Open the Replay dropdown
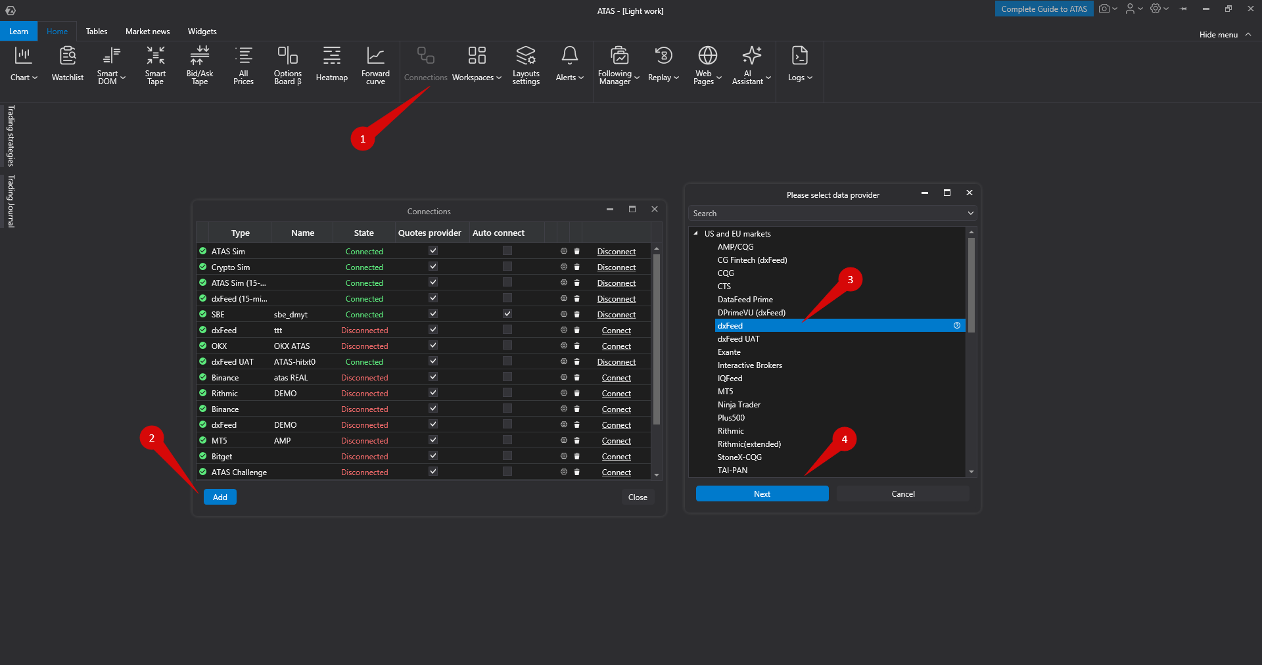1262x665 pixels. click(x=663, y=64)
